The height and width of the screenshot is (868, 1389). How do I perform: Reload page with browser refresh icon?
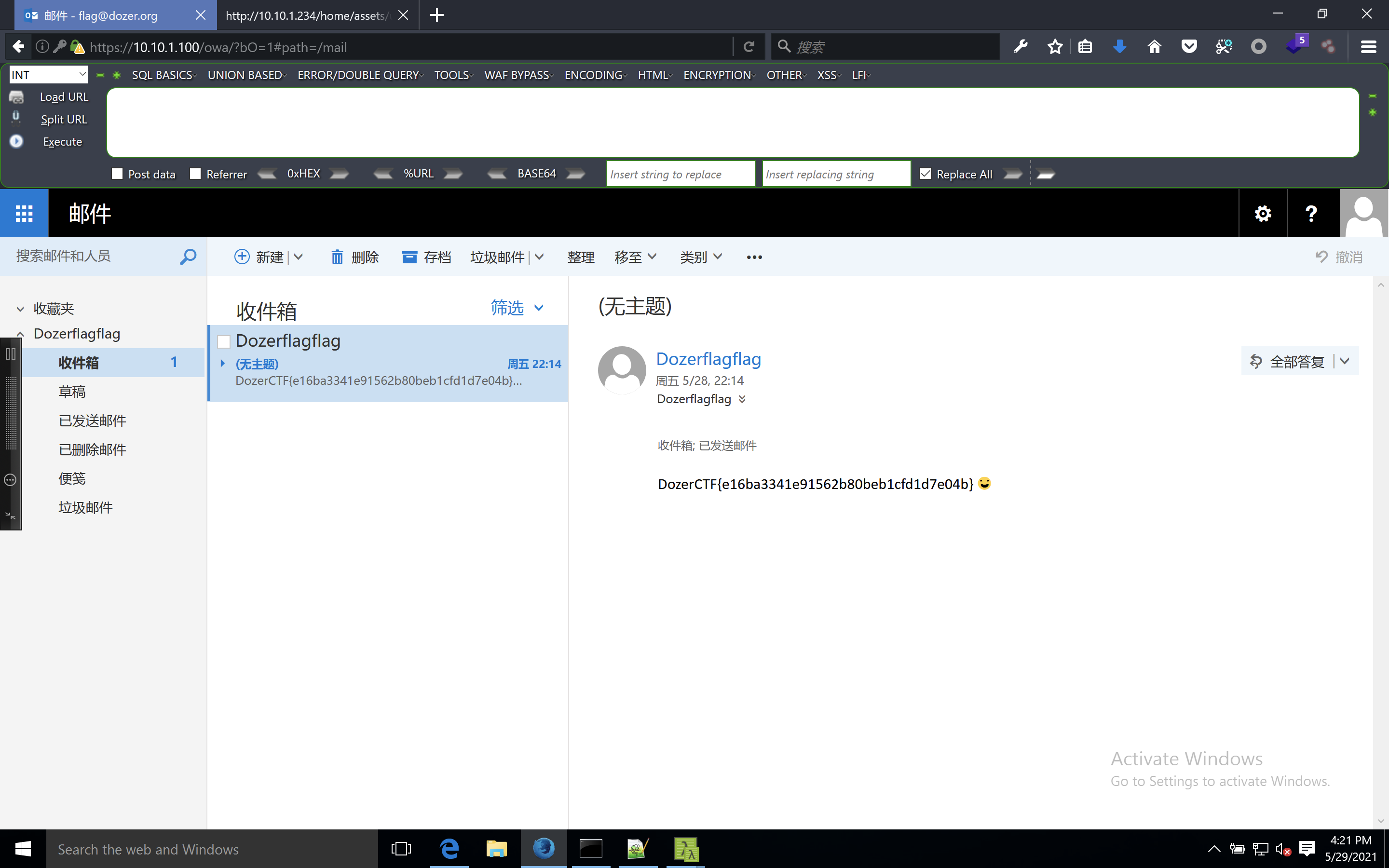pos(749,47)
